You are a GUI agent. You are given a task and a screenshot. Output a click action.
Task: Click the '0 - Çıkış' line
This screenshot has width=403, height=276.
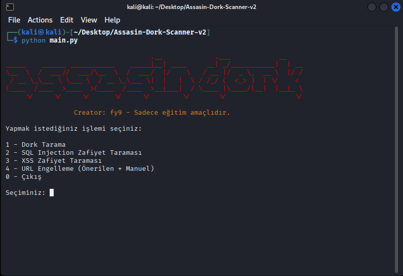click(24, 177)
